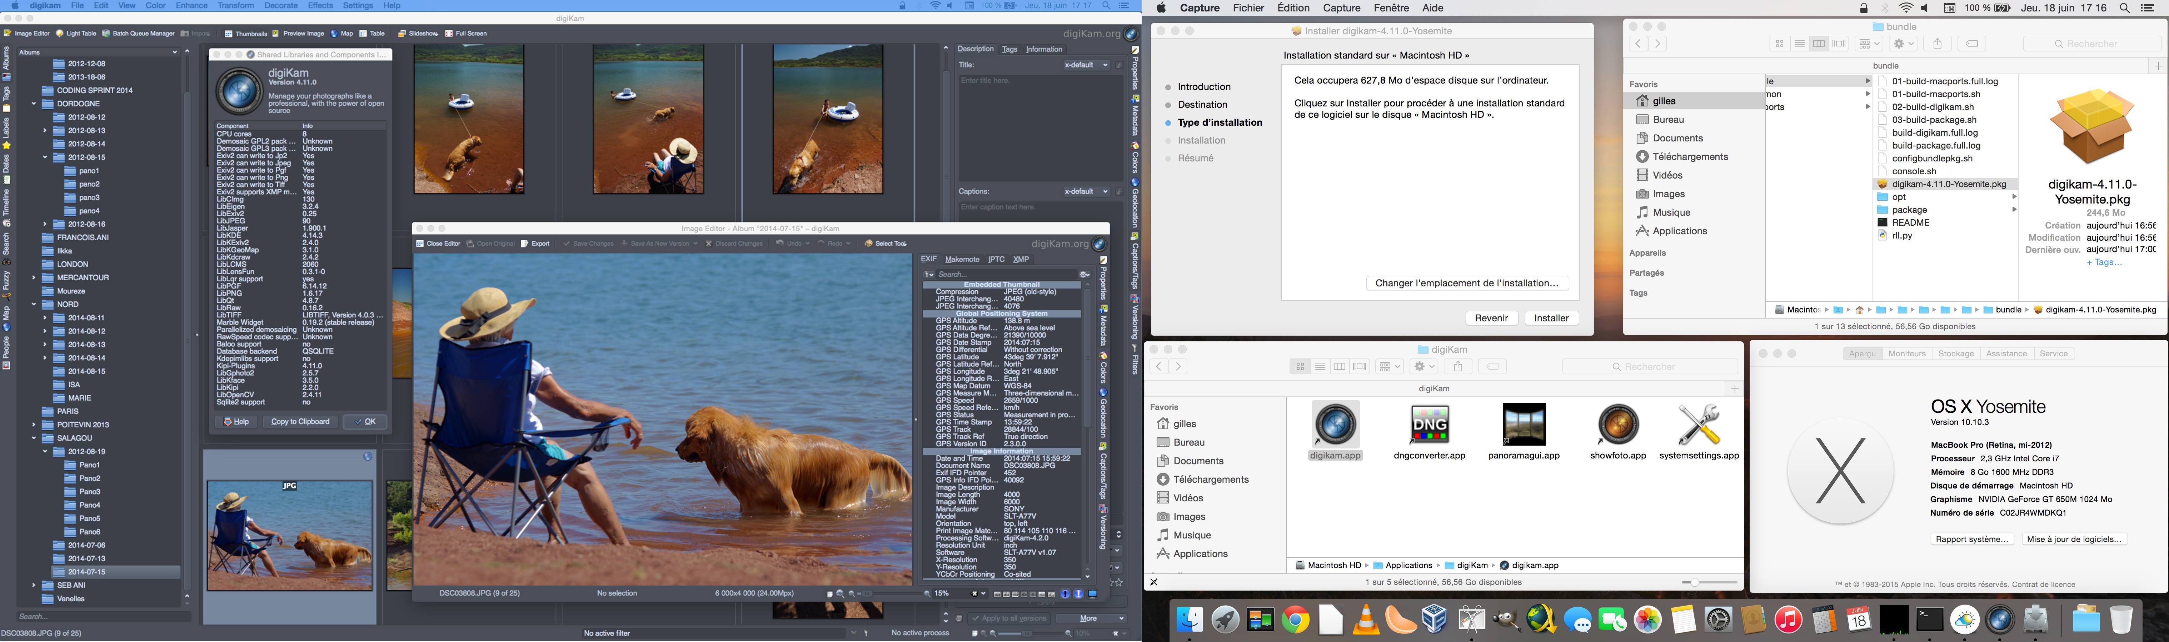The image size is (2169, 642).
Task: Enter Full Screen mode in digiKam
Action: point(466,34)
